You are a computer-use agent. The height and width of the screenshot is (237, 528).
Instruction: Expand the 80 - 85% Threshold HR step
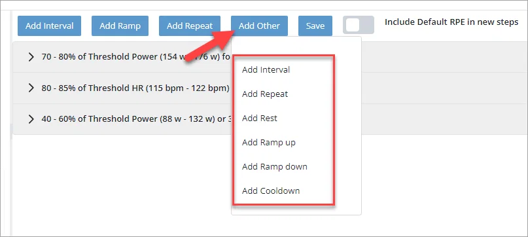pyautogui.click(x=31, y=88)
